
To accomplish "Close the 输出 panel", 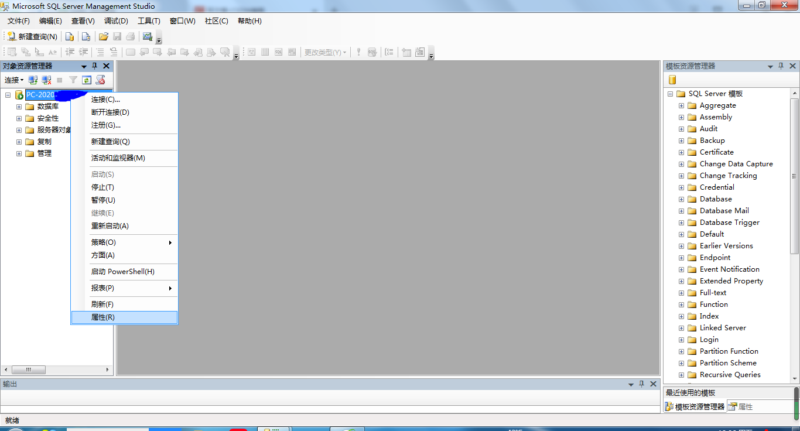I will [652, 384].
